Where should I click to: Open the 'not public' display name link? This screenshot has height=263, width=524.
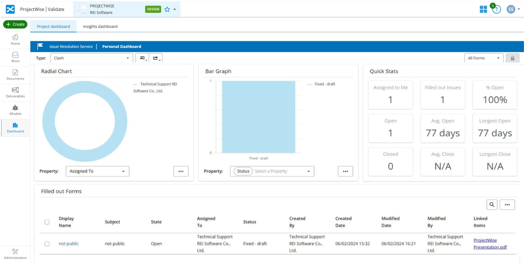click(x=69, y=244)
